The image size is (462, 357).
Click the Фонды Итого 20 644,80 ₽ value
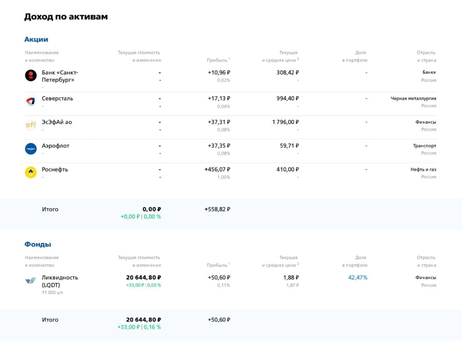143,320
